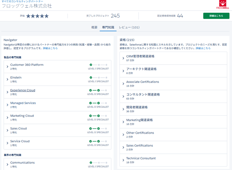
Task: Click the フロッグウェル株式会社 company heading
Action: point(27,6)
